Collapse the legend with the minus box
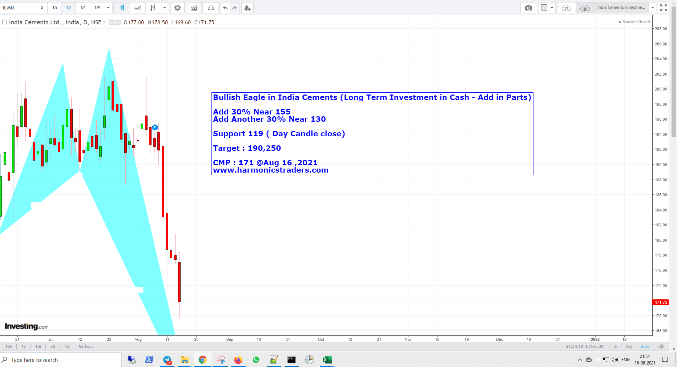This screenshot has height=367, width=677. (5, 22)
